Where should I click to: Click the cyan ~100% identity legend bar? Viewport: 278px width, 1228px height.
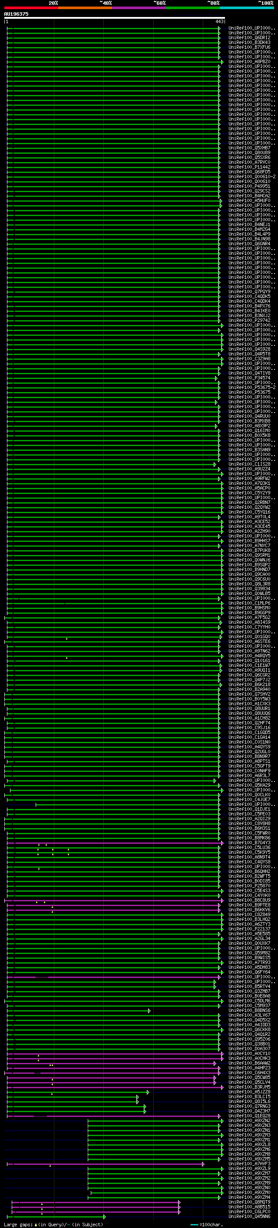(x=247, y=8)
